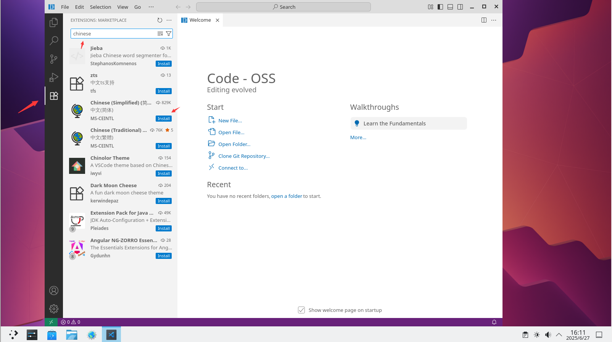
Task: Open errors and warnings status item
Action: (x=71, y=322)
